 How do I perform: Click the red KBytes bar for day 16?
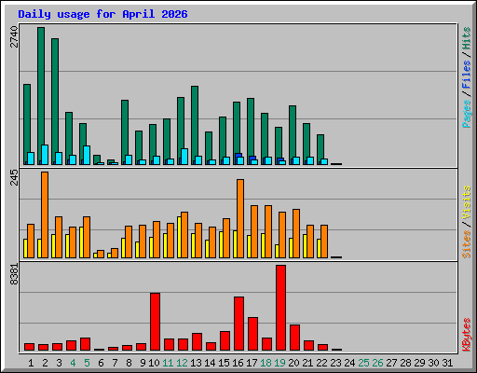(x=238, y=324)
